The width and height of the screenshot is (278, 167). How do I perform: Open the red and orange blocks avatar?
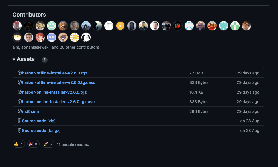click(x=212, y=26)
